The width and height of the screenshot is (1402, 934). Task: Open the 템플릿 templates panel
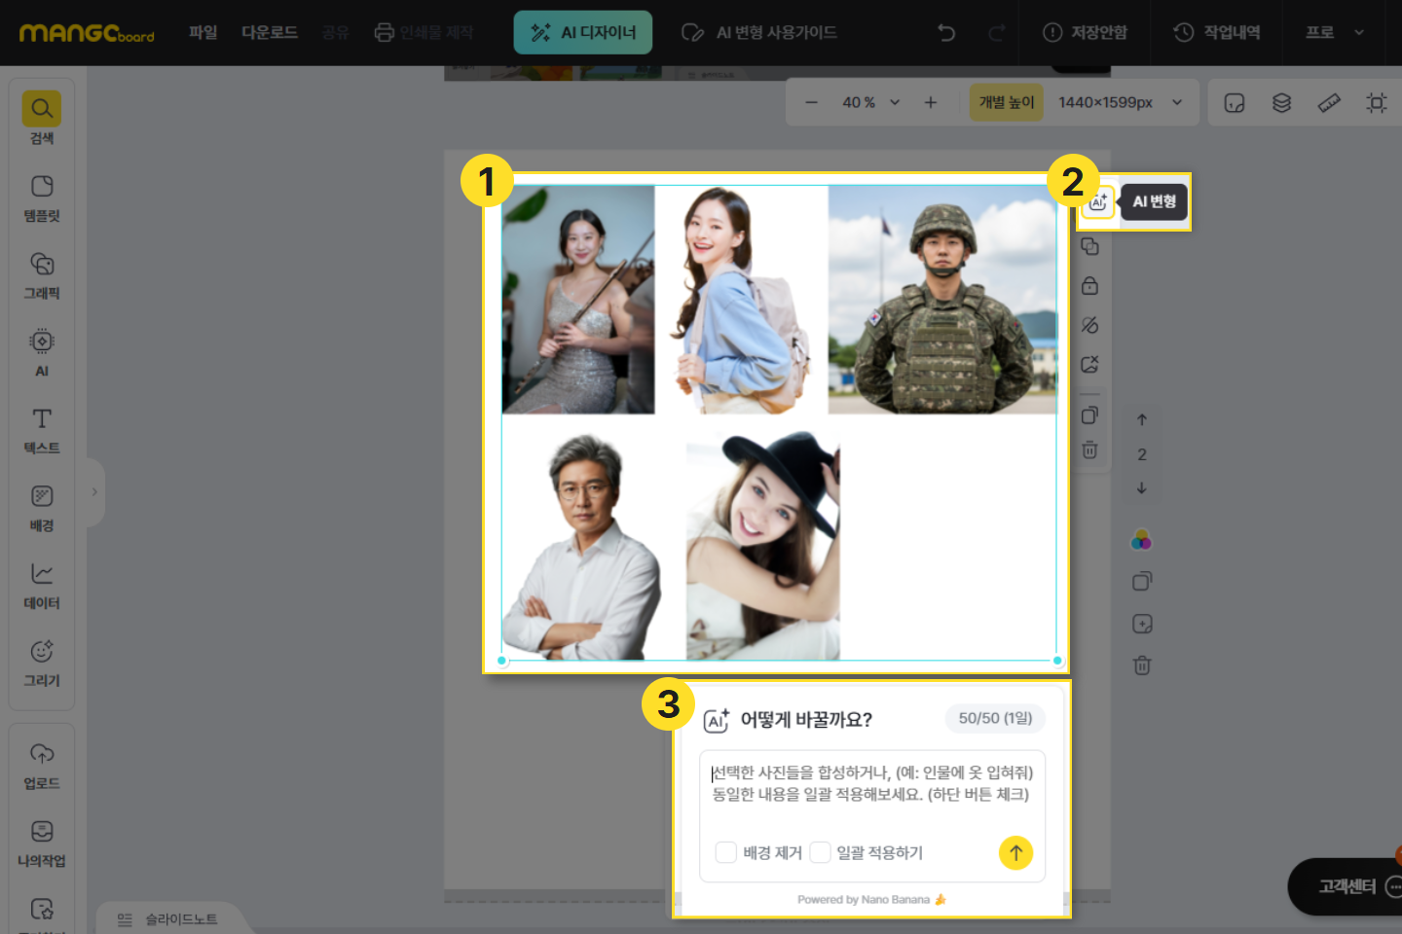(x=42, y=198)
